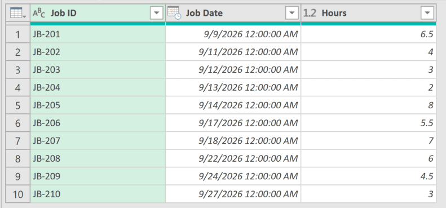446x208 pixels.
Task: Click the JB-206 cell
Action: coord(98,123)
